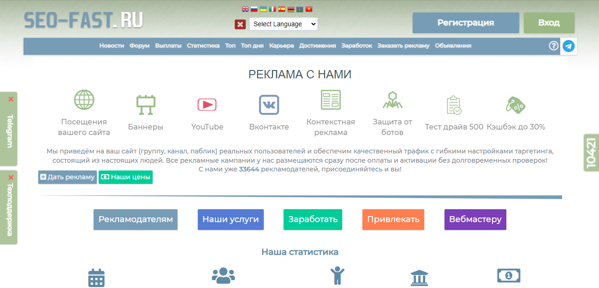Go to Новости in the menu
This screenshot has height=288, width=599.
(x=112, y=46)
